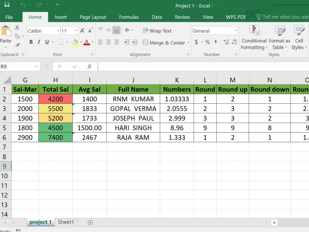Toggle Italic formatting
Image resolution: width=309 pixels, height=232 pixels.
39,42
